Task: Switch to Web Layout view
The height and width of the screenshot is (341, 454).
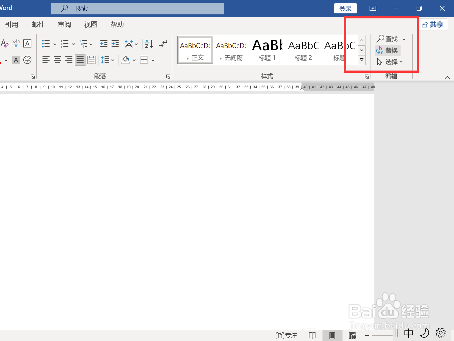Action: 352,335
